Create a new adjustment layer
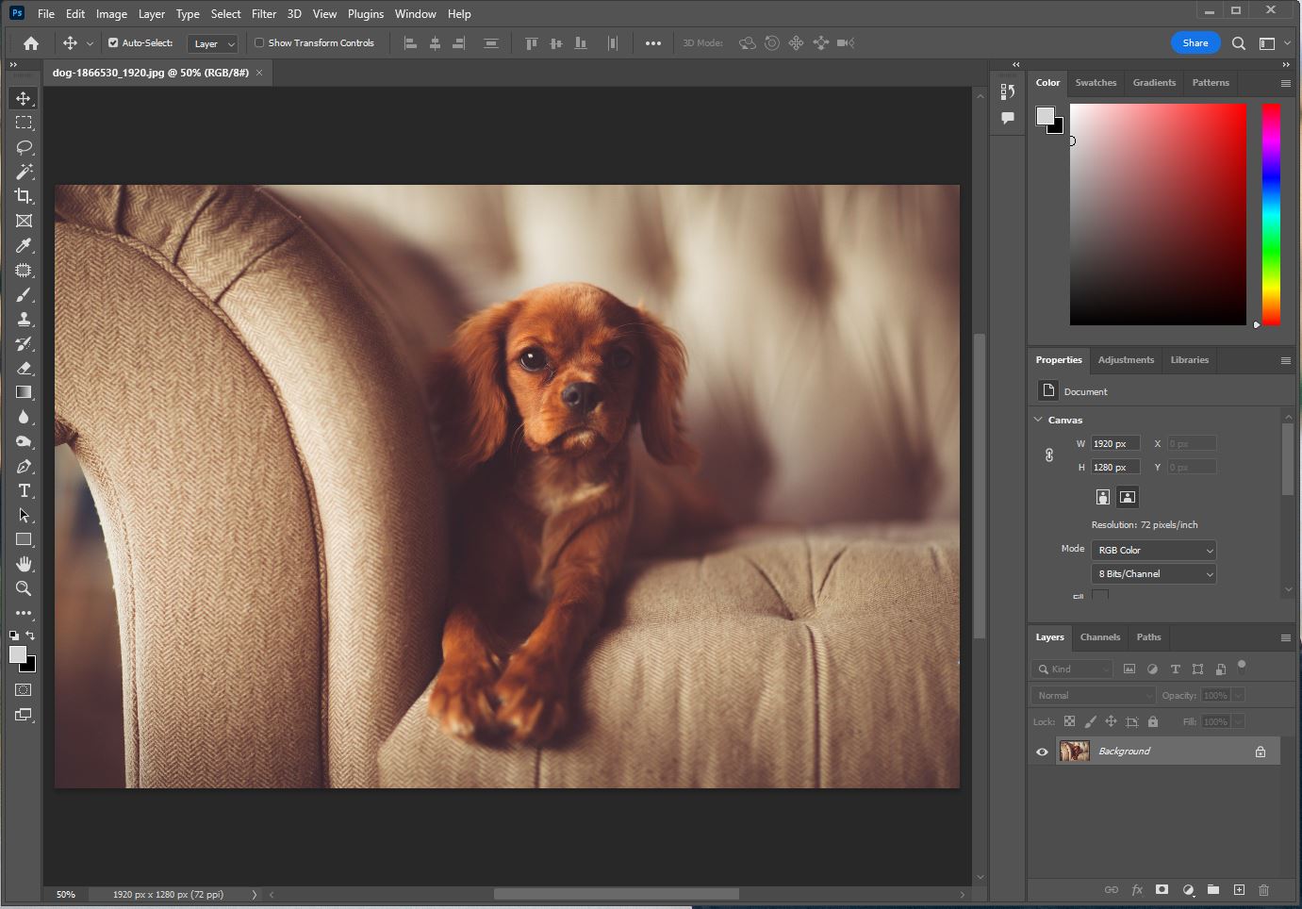Viewport: 1302px width, 909px height. [x=1188, y=889]
